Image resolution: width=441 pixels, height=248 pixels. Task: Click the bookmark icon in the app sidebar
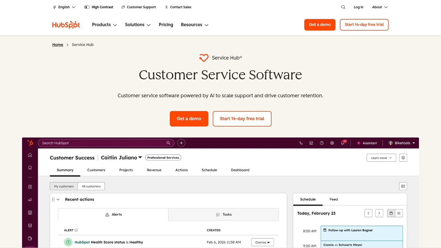(x=30, y=168)
